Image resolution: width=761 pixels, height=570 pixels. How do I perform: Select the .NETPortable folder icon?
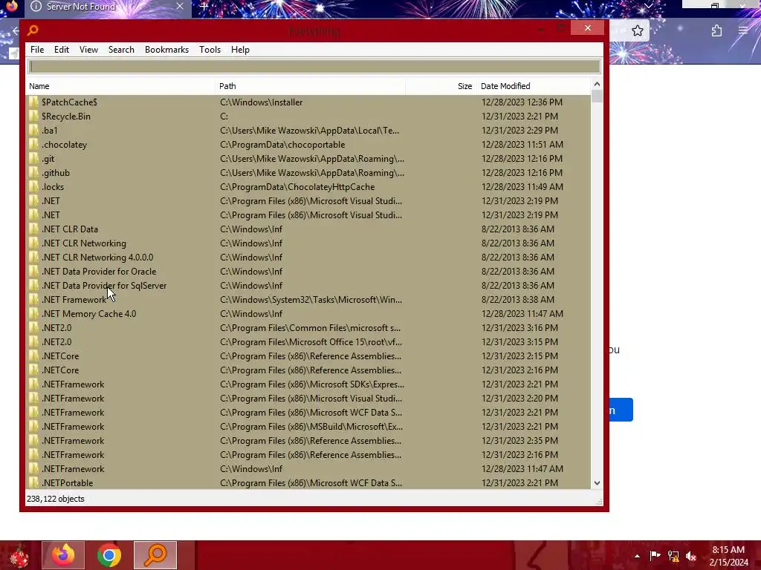click(33, 482)
